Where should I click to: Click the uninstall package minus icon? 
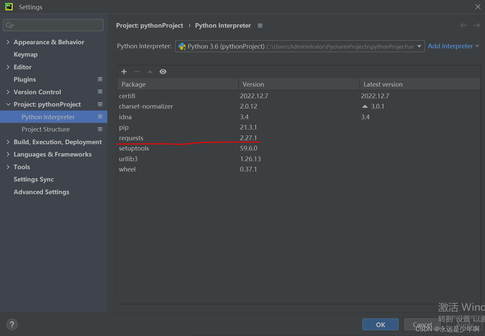(x=137, y=72)
